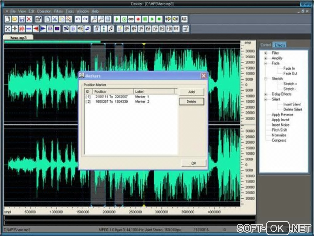
Task: Click the New file icon
Action: click(8, 19)
